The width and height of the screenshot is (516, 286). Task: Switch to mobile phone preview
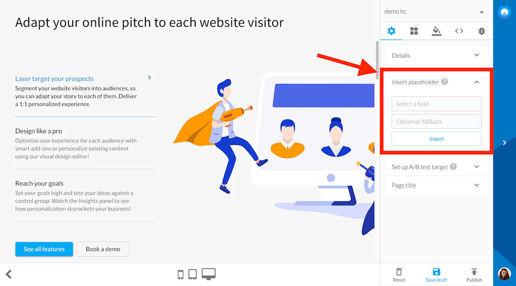click(181, 274)
